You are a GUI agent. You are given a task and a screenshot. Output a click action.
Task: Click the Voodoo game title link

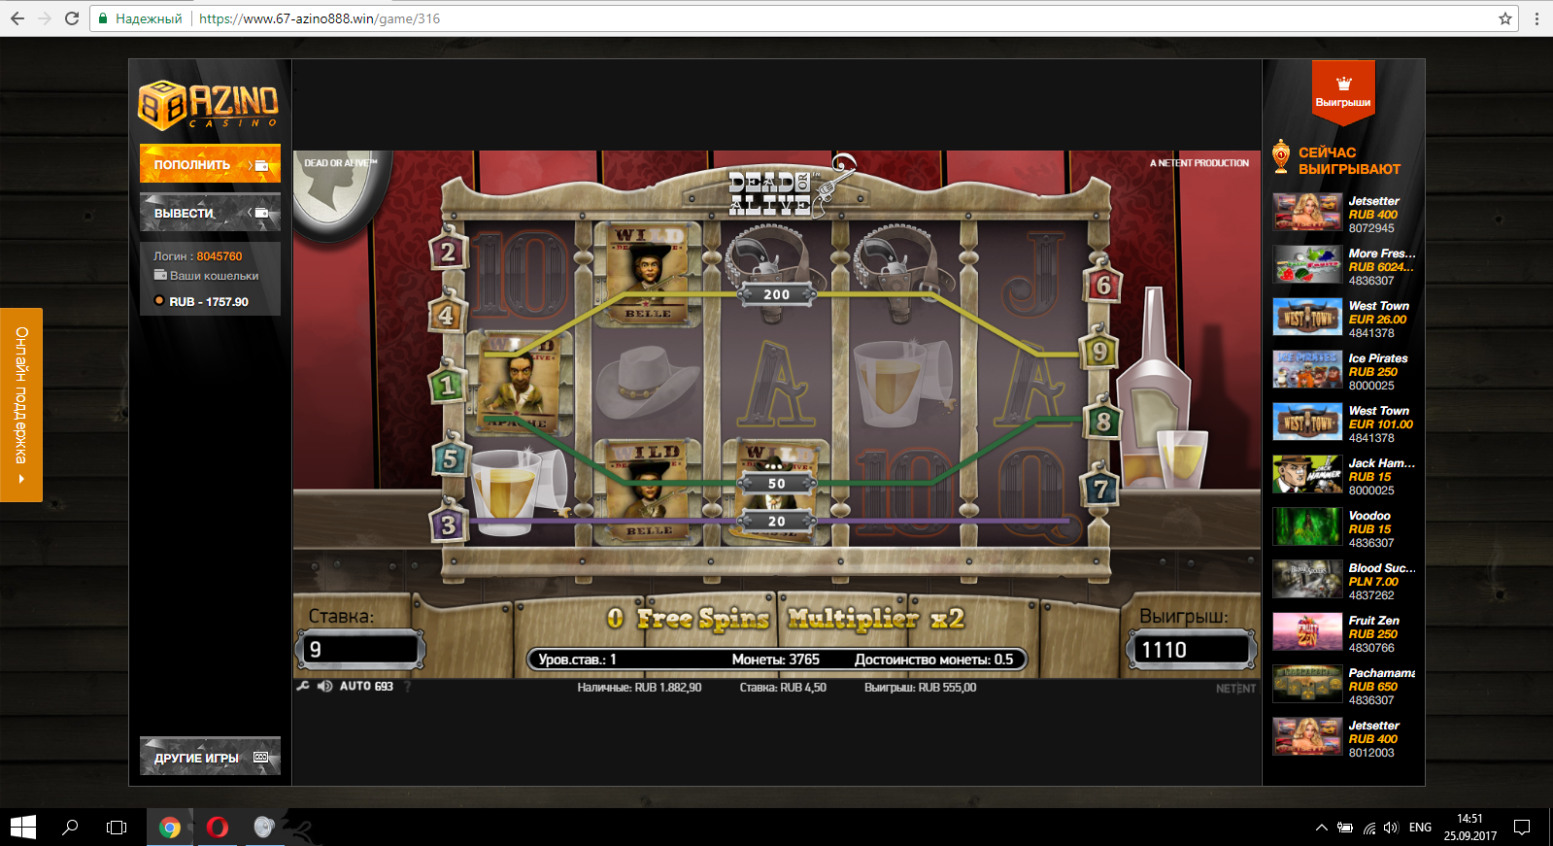coord(1369,516)
